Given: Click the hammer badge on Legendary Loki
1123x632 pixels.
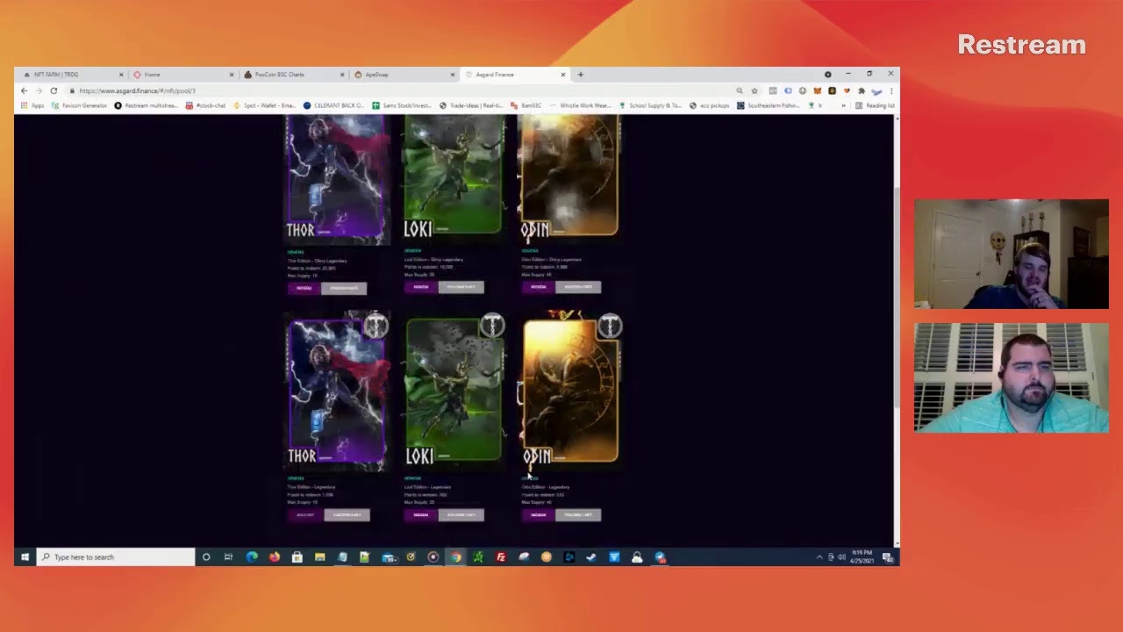Looking at the screenshot, I should [492, 326].
